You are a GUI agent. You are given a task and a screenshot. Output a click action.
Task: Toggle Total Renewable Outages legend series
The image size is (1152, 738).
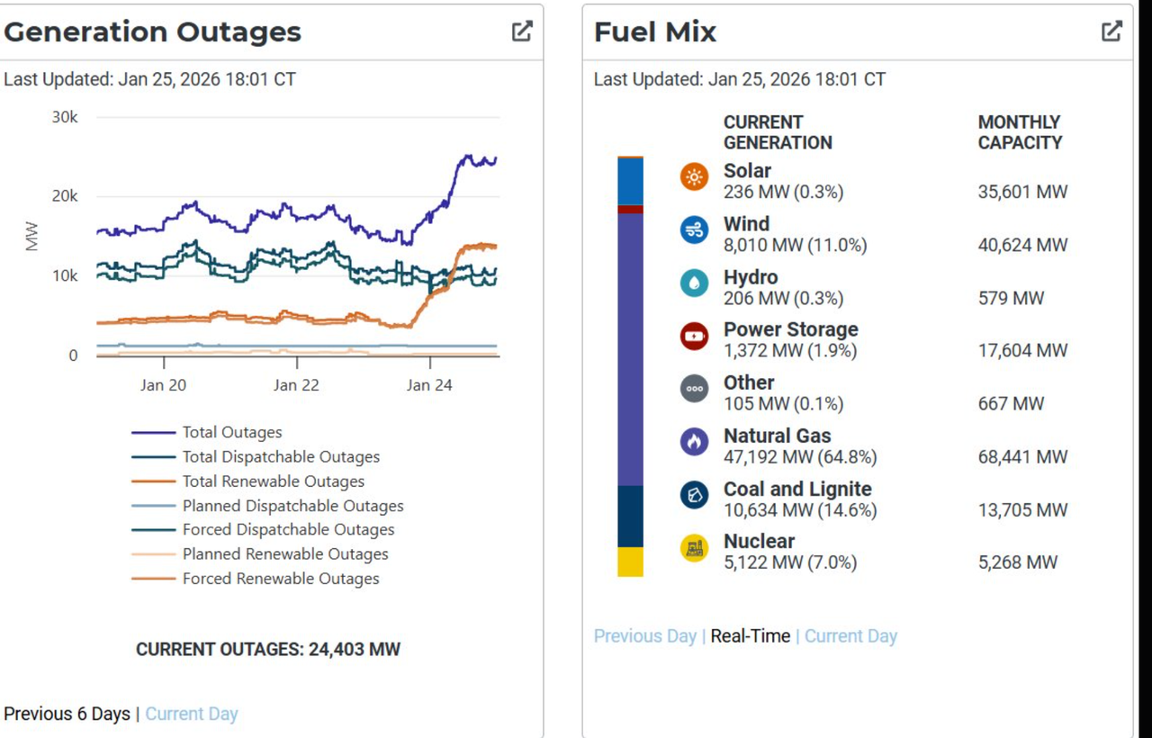click(273, 481)
